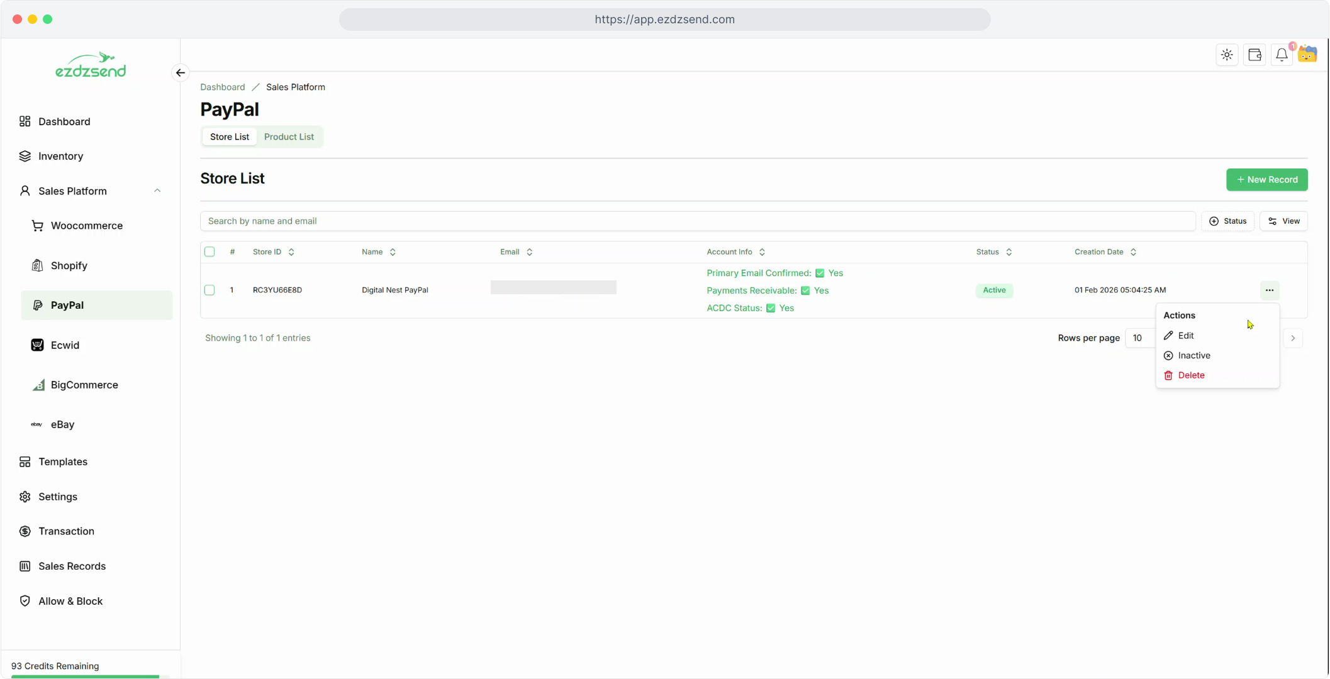Viewport: 1330px width, 679px height.
Task: Select the Digital Nest PayPal row checkbox
Action: point(210,290)
